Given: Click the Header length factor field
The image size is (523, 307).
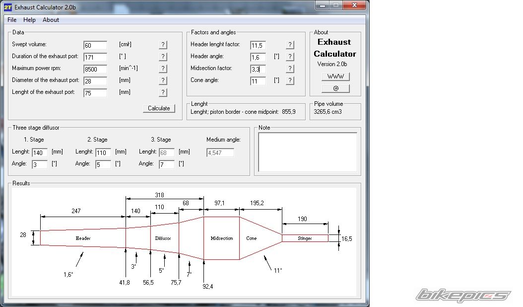Looking at the screenshot, I should pyautogui.click(x=258, y=45).
